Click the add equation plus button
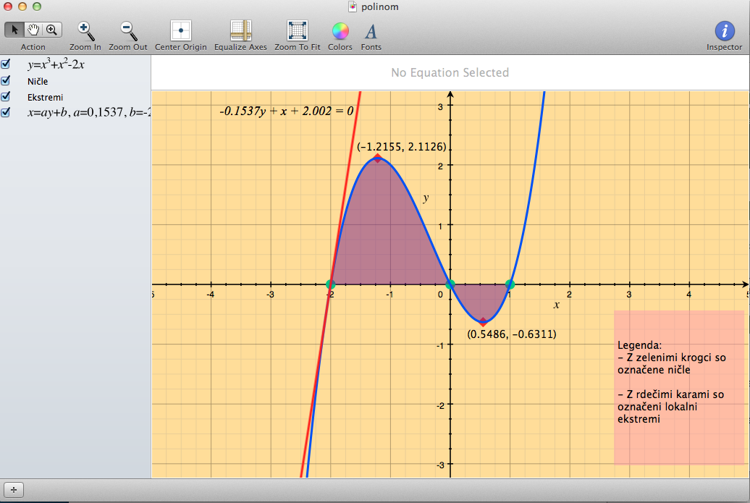This screenshot has height=503, width=750. (x=14, y=490)
